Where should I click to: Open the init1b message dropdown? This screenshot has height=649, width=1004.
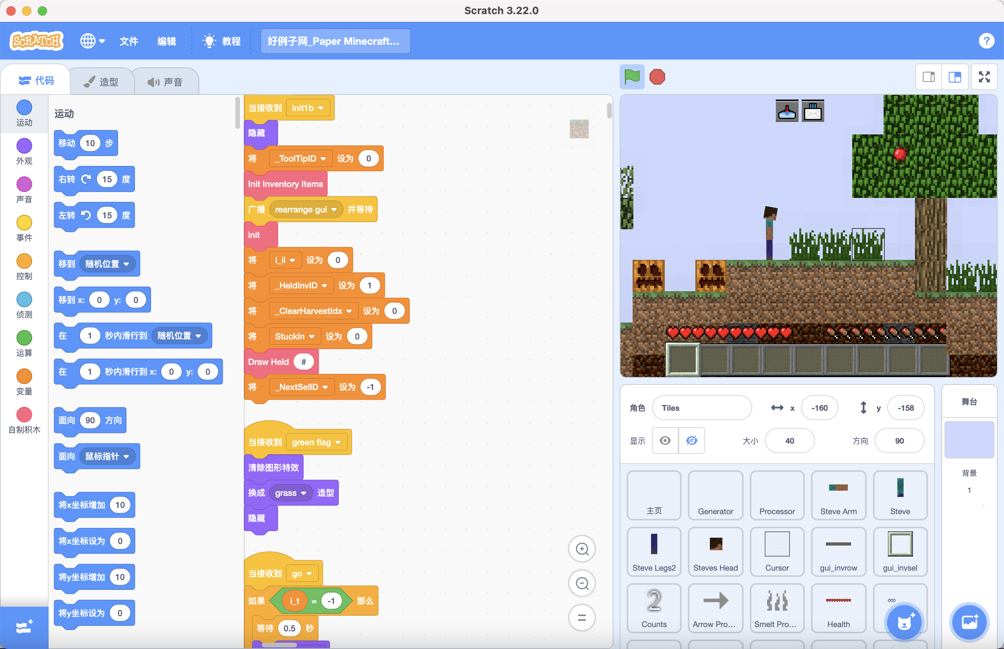307,108
